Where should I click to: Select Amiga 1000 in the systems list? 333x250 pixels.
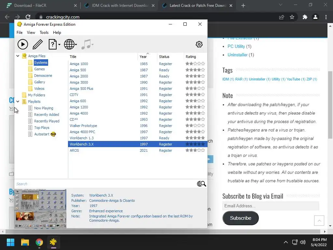point(138,64)
